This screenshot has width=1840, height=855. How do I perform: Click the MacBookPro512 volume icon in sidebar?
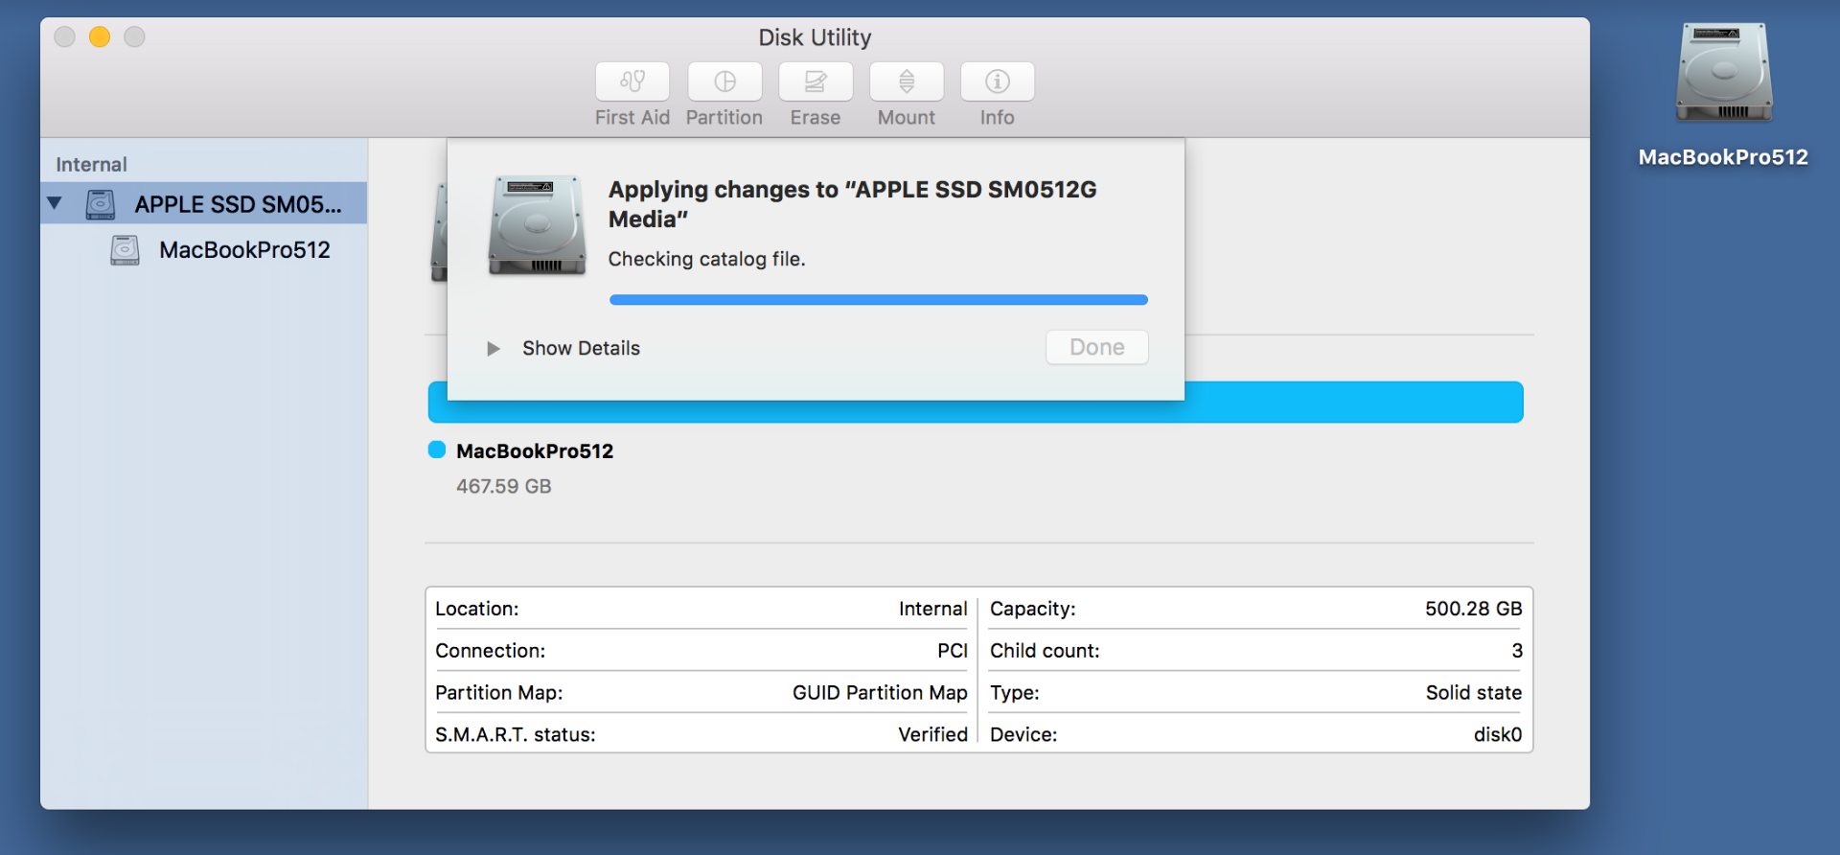click(x=125, y=250)
